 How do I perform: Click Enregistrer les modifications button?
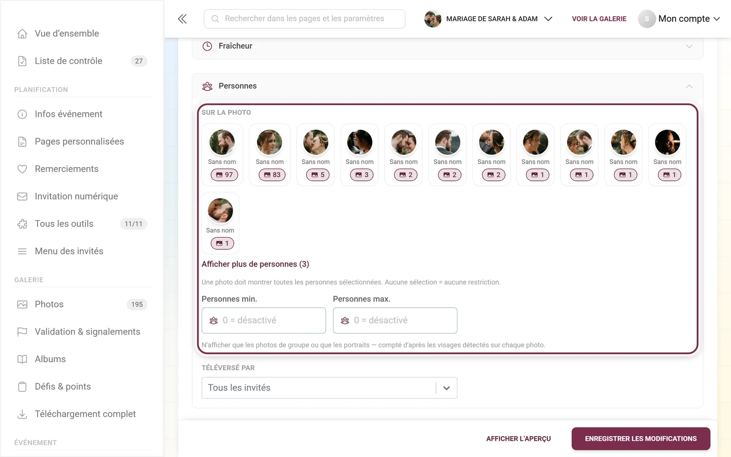click(x=641, y=439)
